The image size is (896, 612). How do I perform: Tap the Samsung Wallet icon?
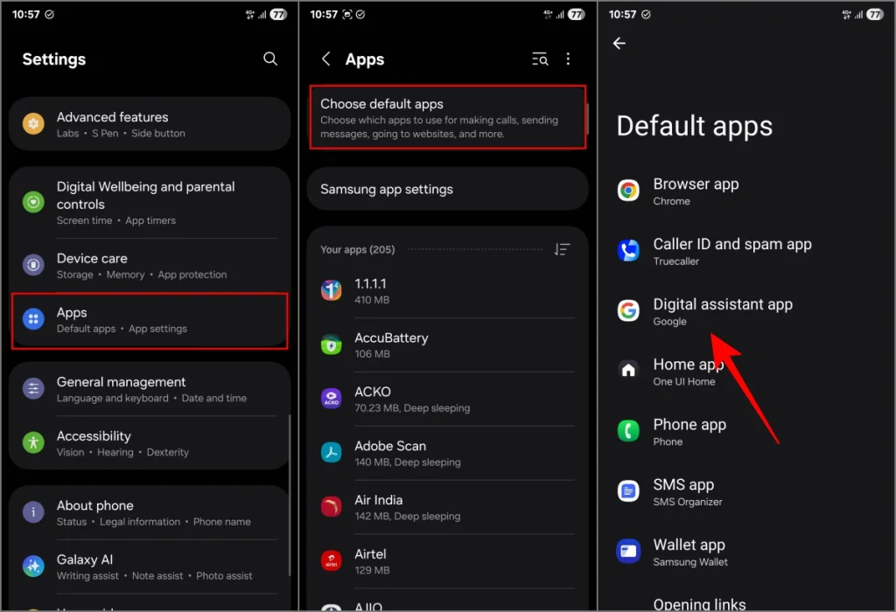pyautogui.click(x=628, y=552)
